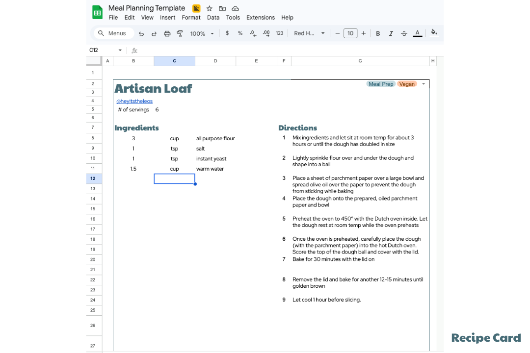Toggle italic formatting
Screen dimensions: 530x353
point(391,33)
